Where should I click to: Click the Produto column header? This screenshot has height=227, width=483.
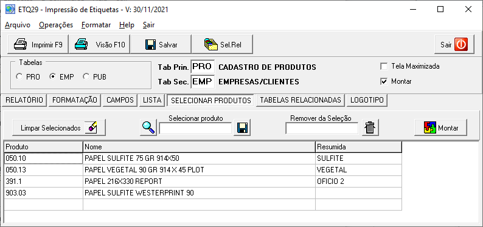pos(43,147)
